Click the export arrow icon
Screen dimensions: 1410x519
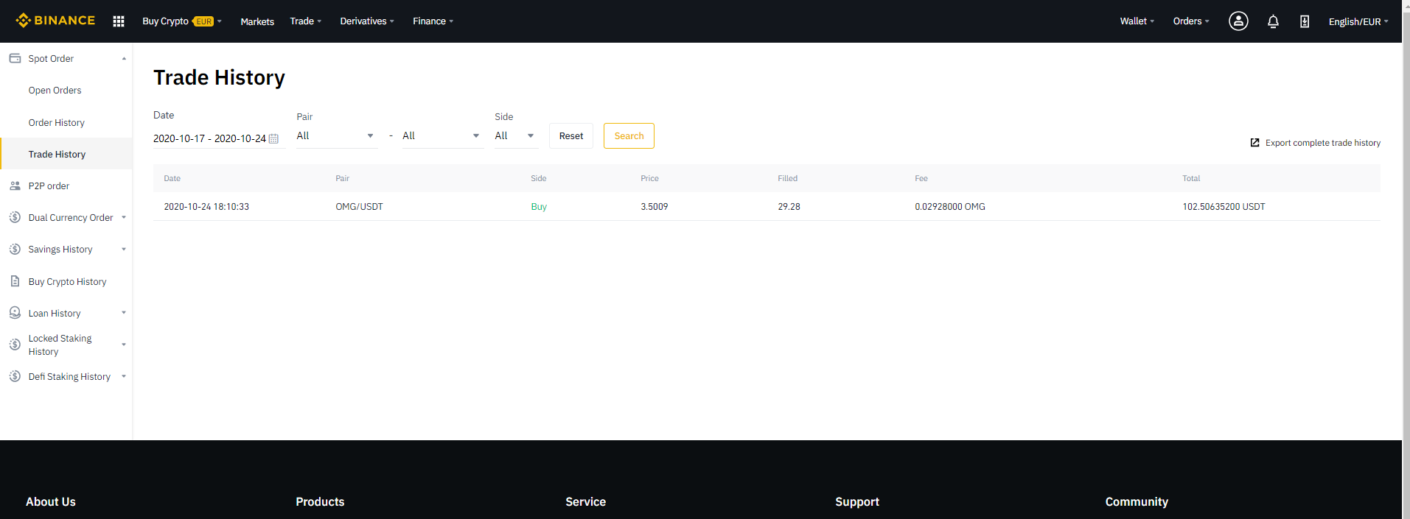(1254, 143)
